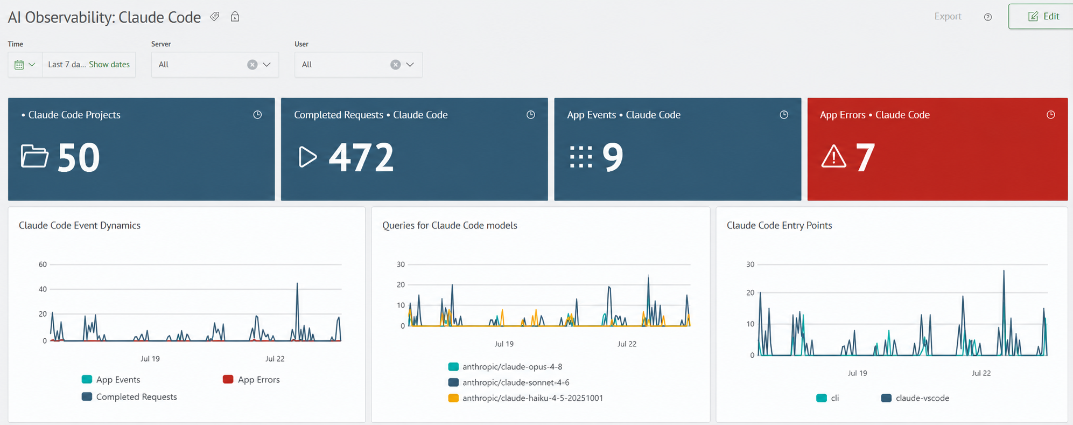
Task: Click the App Errors legend label
Action: click(x=258, y=380)
